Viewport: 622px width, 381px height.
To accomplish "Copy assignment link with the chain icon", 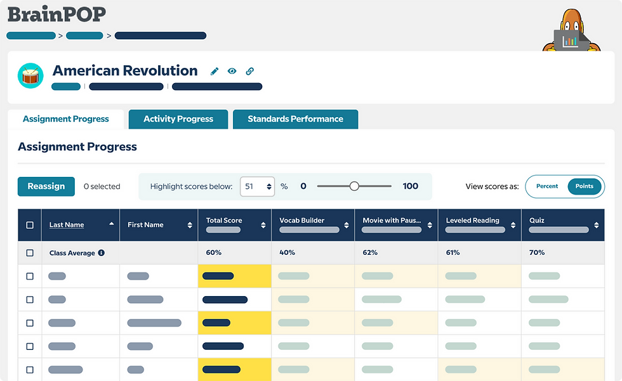I will pos(249,71).
